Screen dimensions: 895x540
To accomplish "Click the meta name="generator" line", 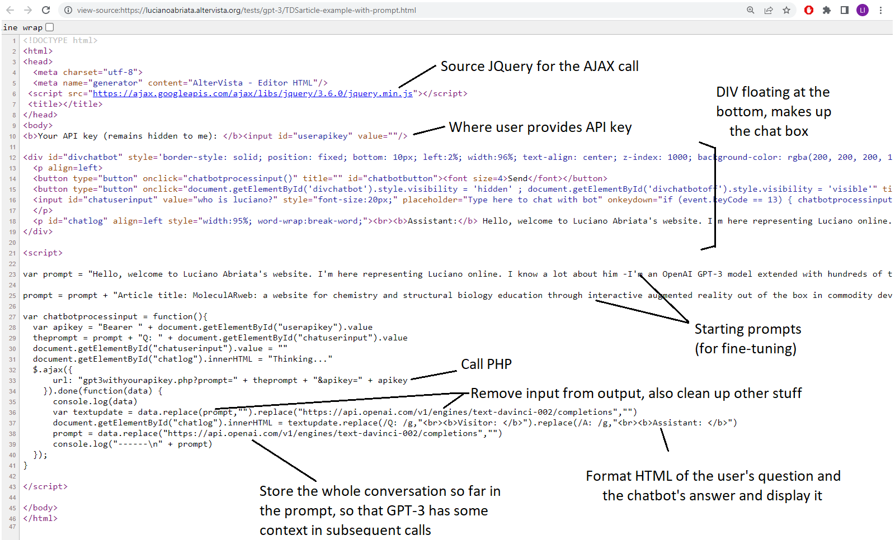I will point(180,83).
